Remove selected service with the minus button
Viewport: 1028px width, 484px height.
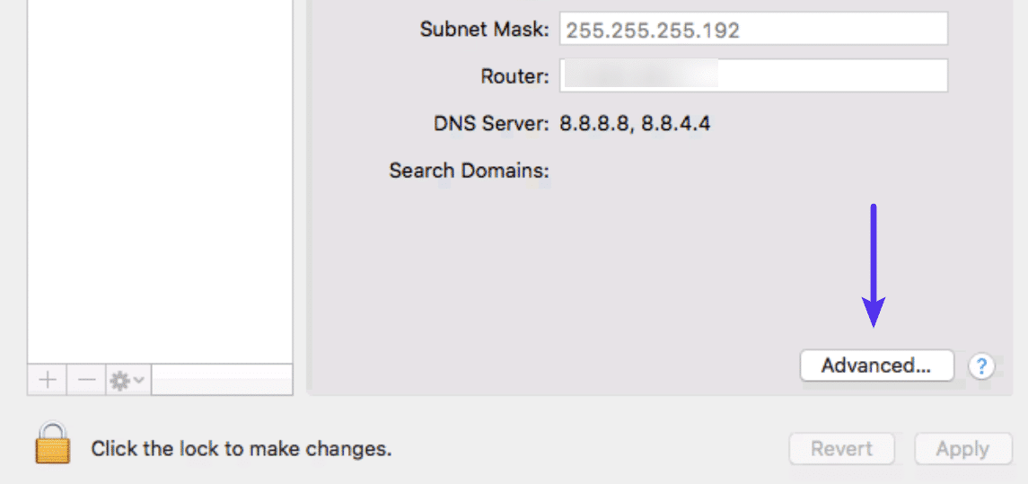pos(86,381)
